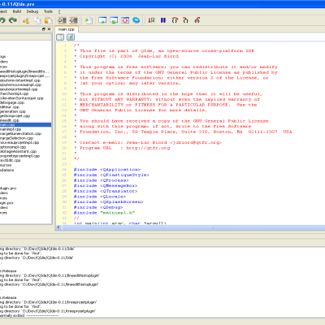Click the Unindent selection toolbar icon
The image size is (325, 325).
click(x=73, y=20)
